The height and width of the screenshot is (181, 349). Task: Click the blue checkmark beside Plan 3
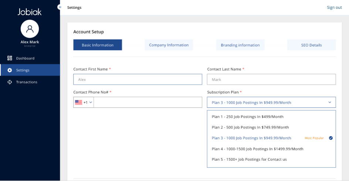331,138
